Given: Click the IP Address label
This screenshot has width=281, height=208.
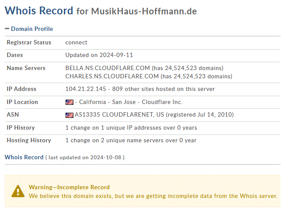Looking at the screenshot, I should 22,89.
